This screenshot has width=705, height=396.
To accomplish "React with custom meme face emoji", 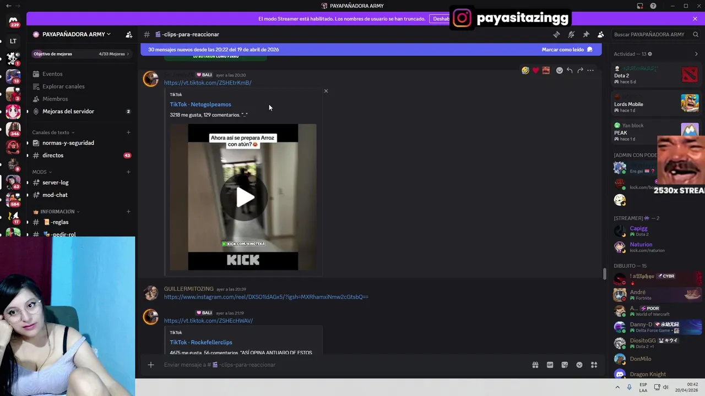I will click(546, 70).
